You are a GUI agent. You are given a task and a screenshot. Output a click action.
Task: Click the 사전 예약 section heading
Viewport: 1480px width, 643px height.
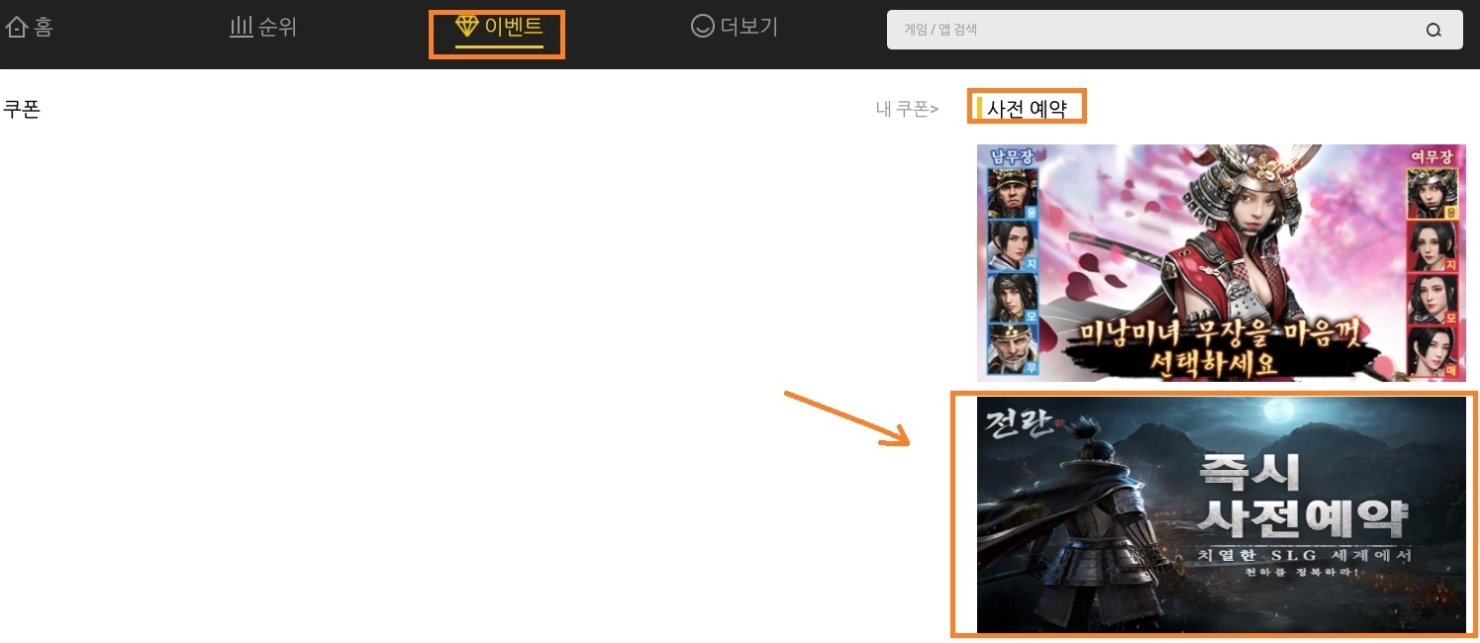[x=1027, y=108]
